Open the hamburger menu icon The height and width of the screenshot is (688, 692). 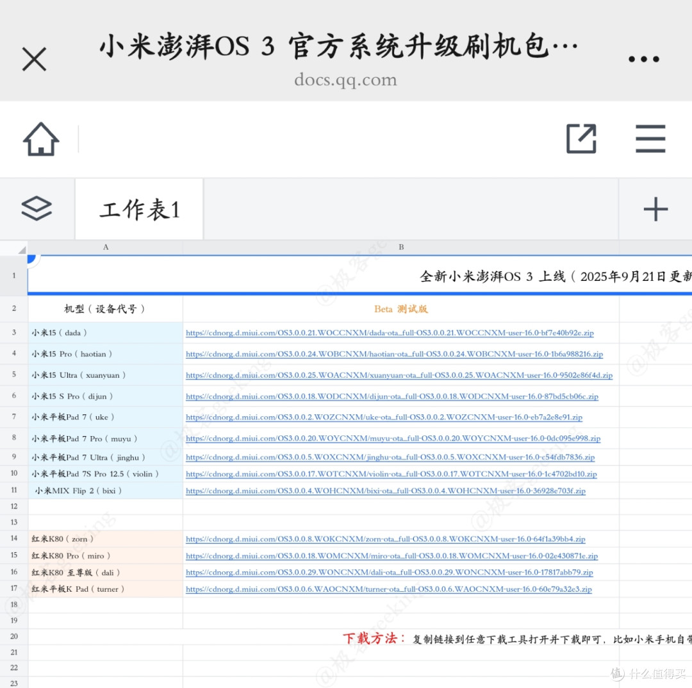click(650, 138)
